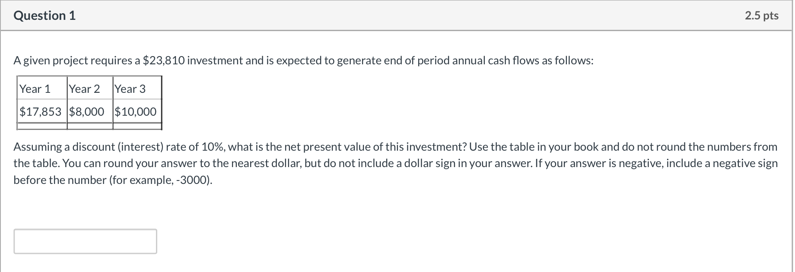Click inside the blank answer box

[84, 241]
